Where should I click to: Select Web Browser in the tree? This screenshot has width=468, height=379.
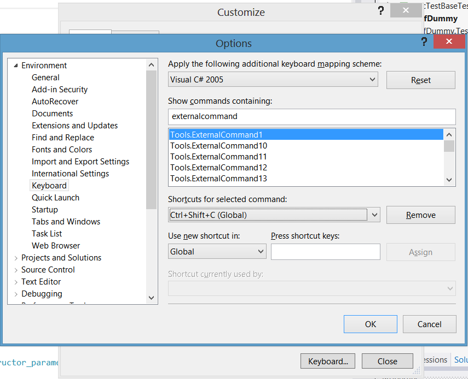pyautogui.click(x=56, y=246)
